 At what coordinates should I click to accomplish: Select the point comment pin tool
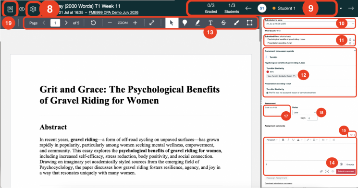click(x=185, y=23)
